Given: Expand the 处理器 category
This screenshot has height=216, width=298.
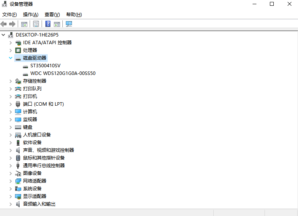Looking at the screenshot, I should click(10, 50).
